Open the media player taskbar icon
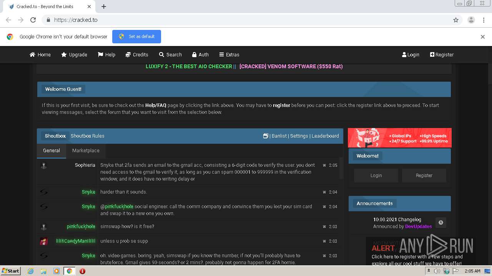This screenshot has width=492, height=276. [57, 271]
